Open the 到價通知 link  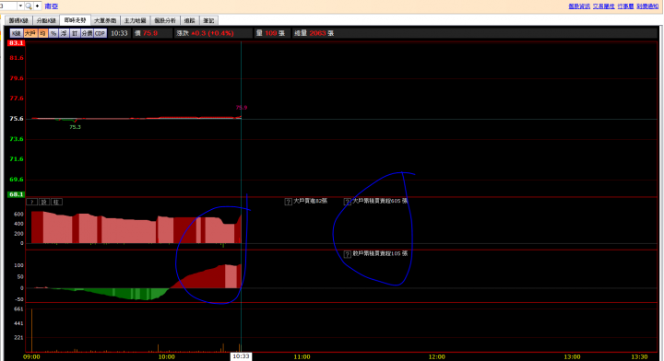[647, 6]
